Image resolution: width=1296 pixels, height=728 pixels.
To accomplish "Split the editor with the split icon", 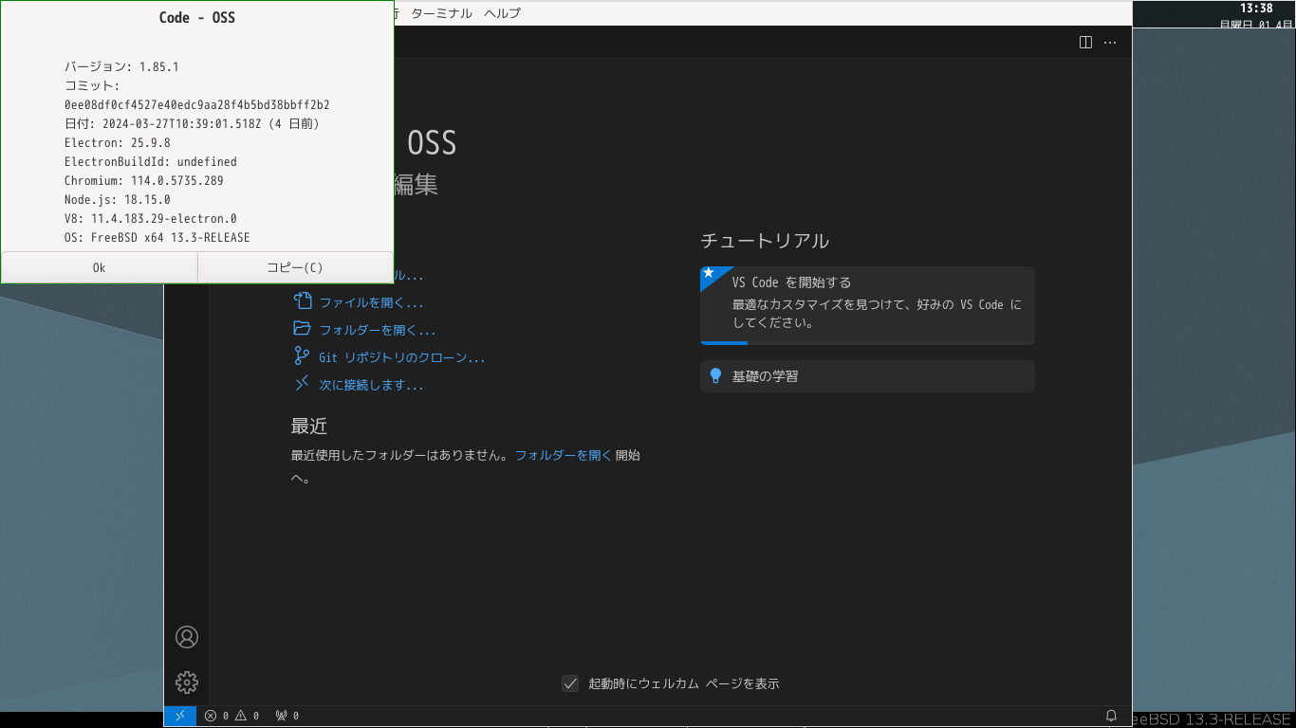I will 1085,42.
